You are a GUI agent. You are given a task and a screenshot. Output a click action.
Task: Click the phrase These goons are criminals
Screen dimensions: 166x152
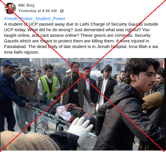(x=106, y=35)
